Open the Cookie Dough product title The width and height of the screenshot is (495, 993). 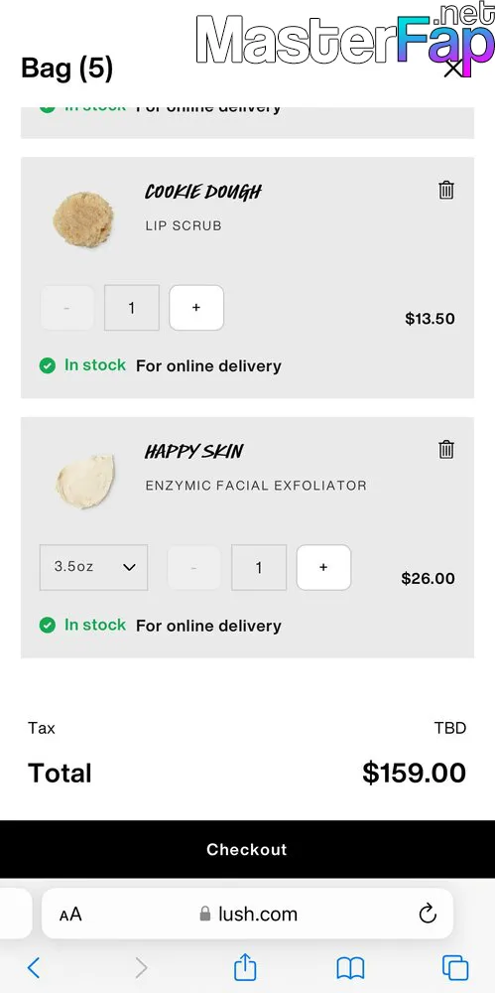pos(203,192)
